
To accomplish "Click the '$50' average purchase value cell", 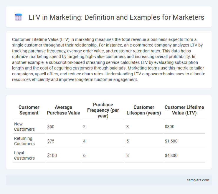I will click(x=51, y=127).
